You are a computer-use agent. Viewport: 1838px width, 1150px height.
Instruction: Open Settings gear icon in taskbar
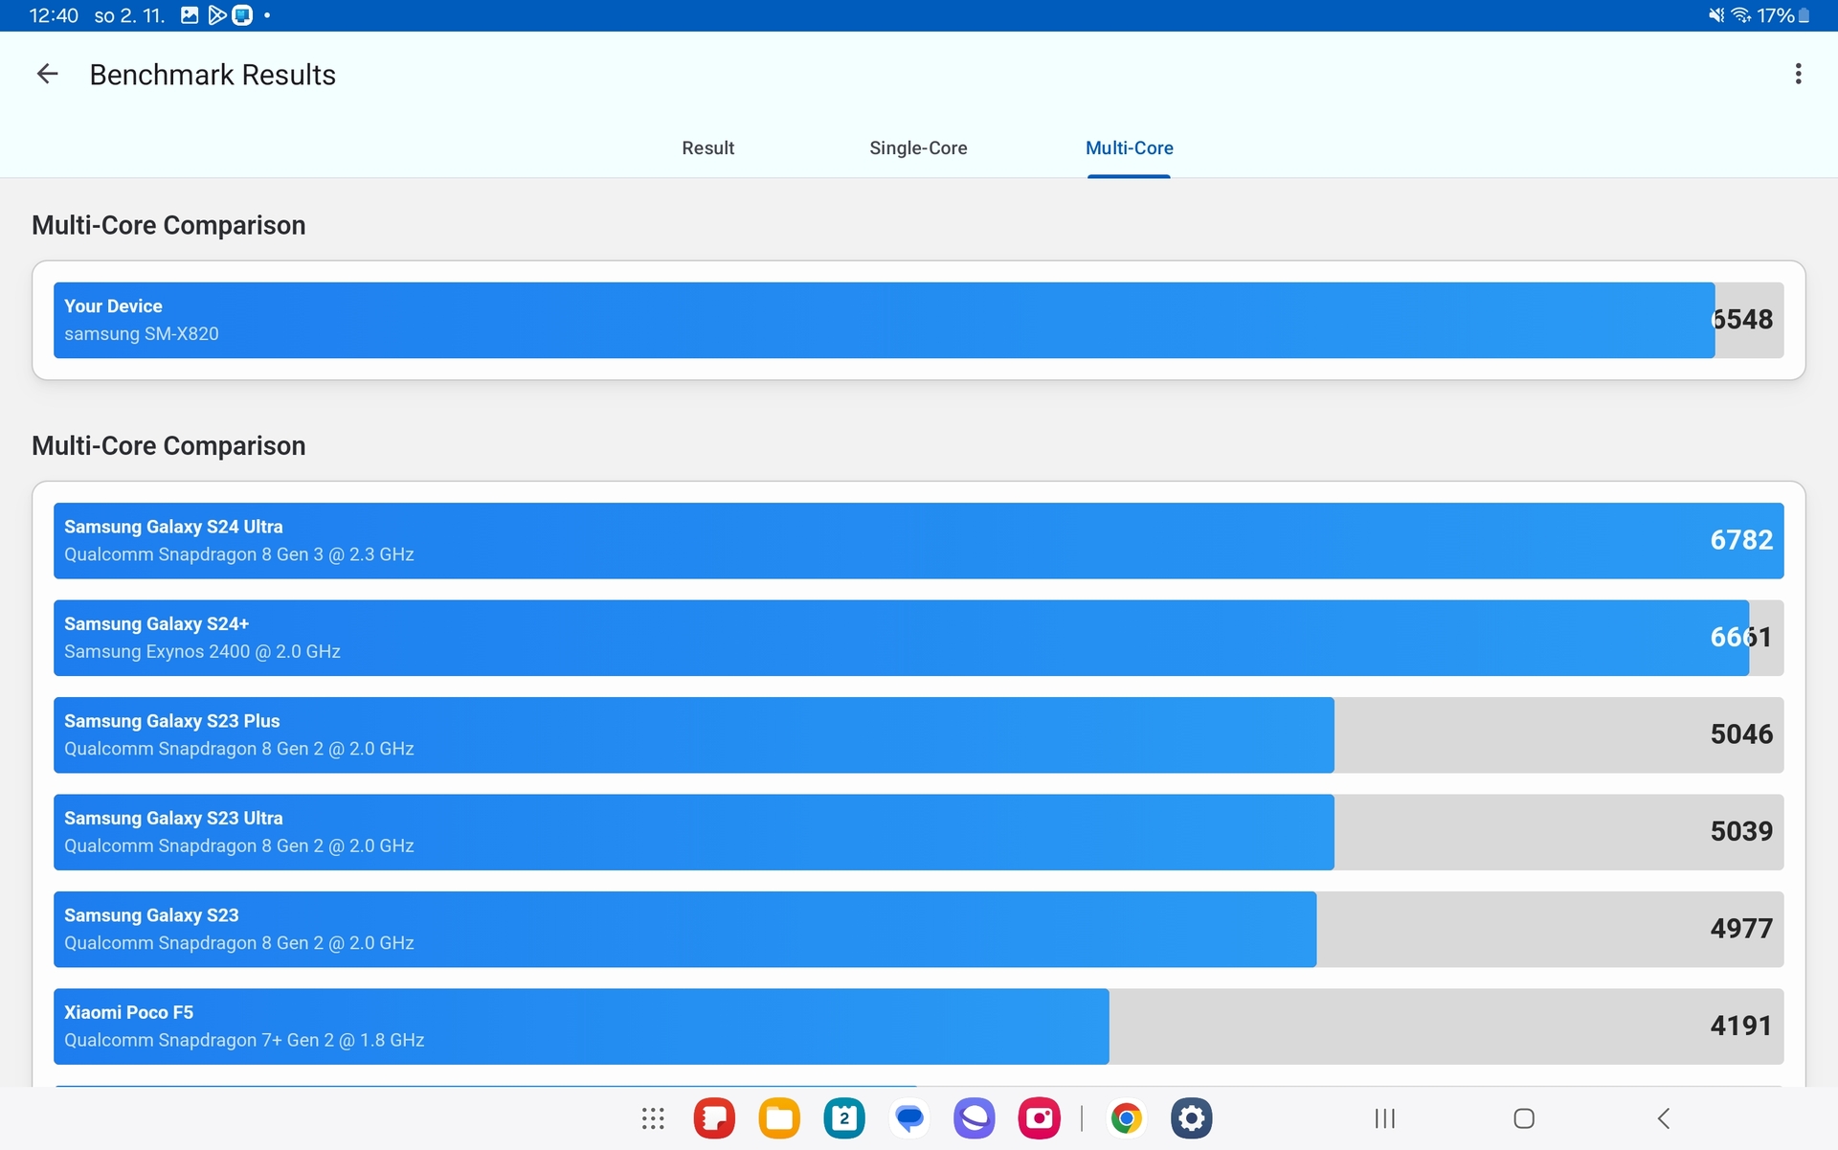point(1192,1117)
